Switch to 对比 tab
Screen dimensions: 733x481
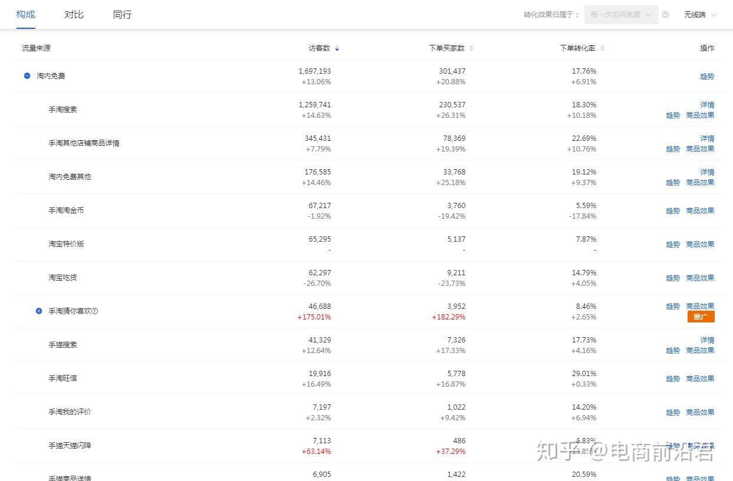coord(74,15)
